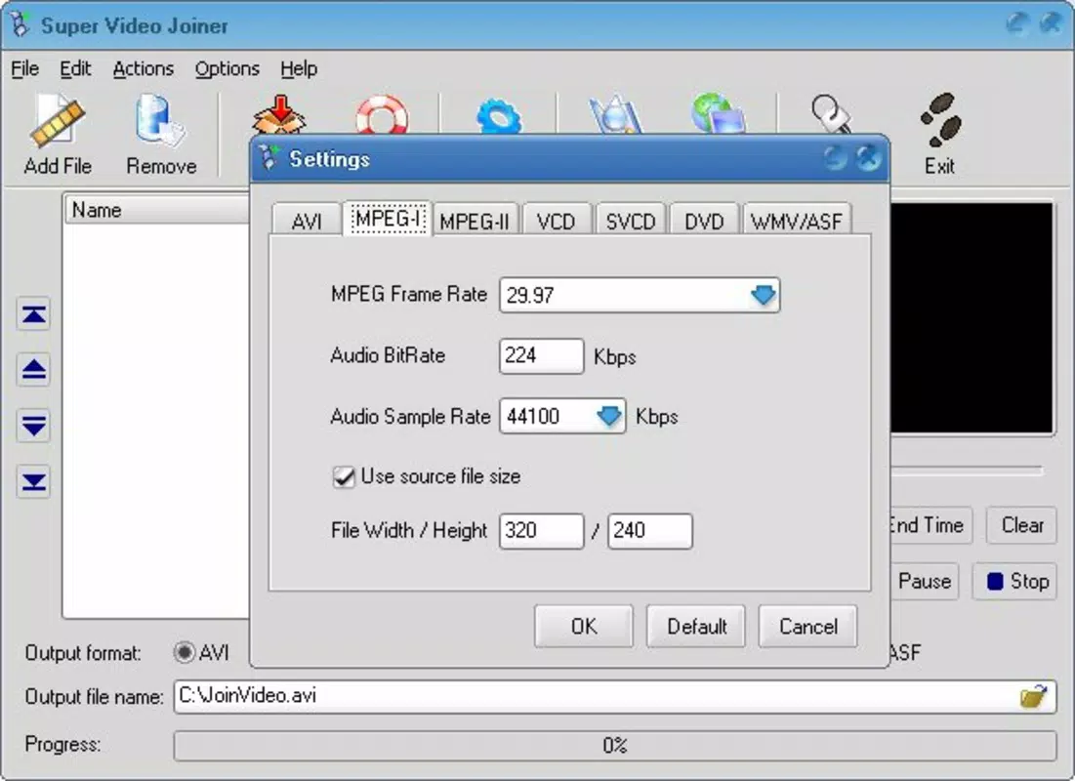Switch to the MPEG-II tab

point(475,221)
